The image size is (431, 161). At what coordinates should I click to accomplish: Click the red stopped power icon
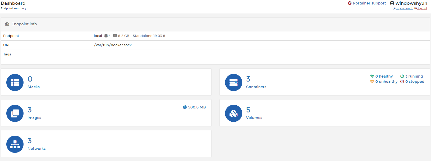pos(402,82)
